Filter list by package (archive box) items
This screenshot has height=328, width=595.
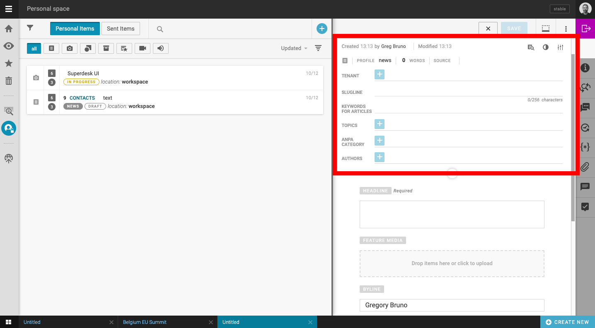click(x=106, y=48)
